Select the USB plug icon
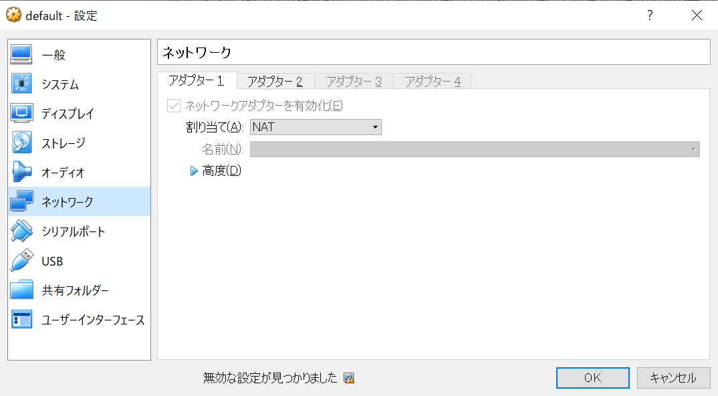 21,260
